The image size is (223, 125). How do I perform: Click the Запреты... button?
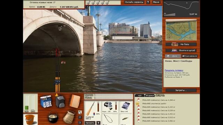coord(181,90)
